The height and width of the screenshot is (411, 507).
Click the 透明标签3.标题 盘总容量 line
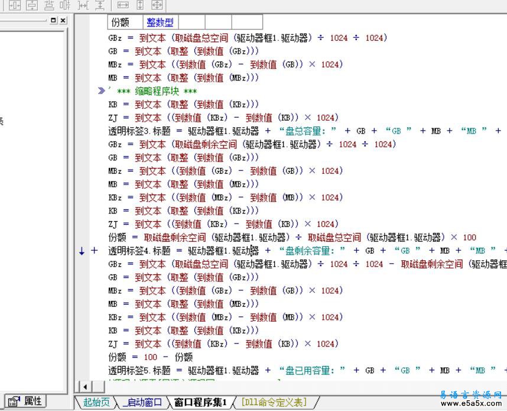click(304, 131)
